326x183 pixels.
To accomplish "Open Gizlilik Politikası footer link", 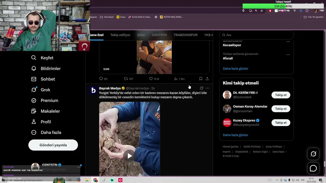I will click(252, 147).
